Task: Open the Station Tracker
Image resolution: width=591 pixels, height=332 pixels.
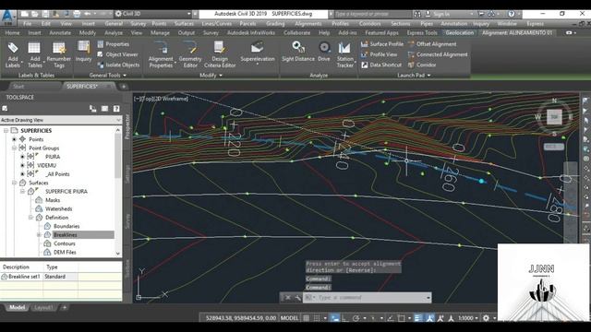Action: tap(344, 54)
